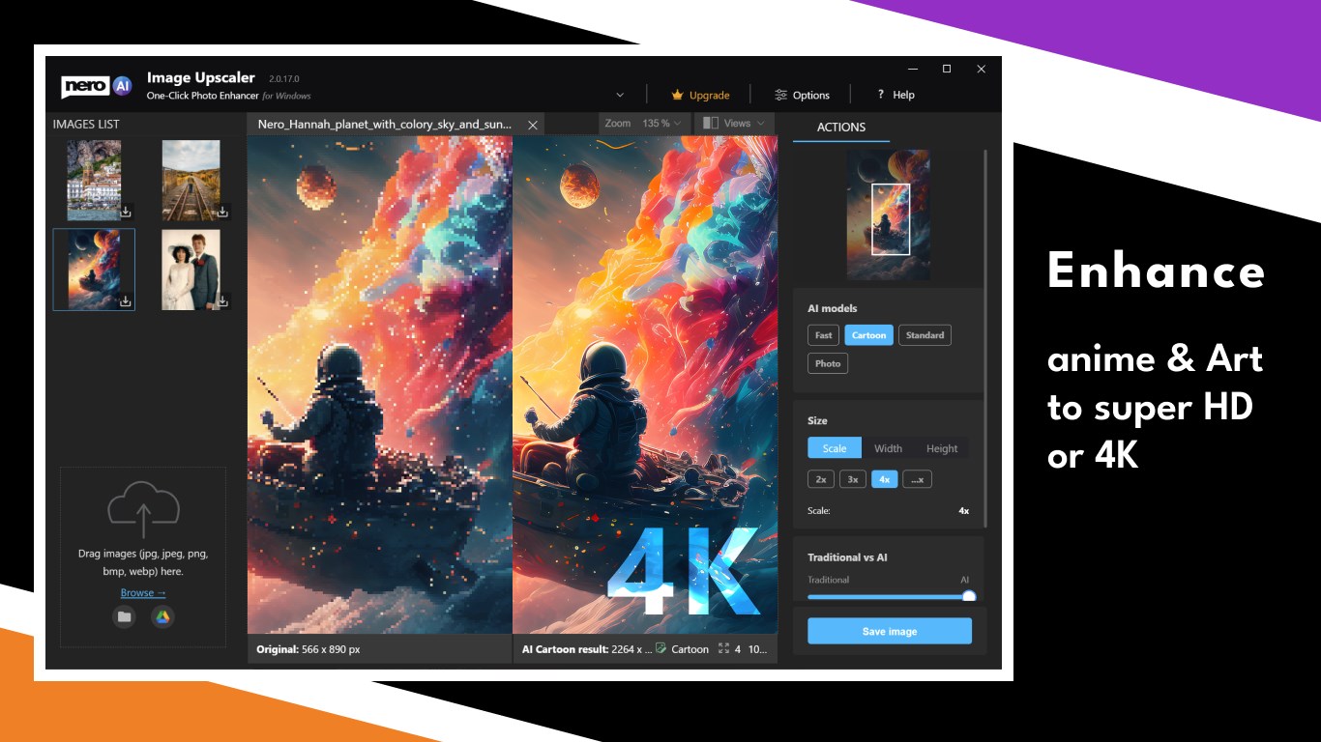Click the white viewport rectangle in navigator

(891, 219)
